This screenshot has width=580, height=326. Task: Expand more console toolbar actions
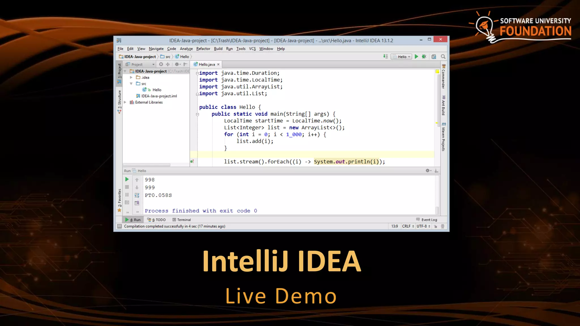pyautogui.click(x=137, y=212)
